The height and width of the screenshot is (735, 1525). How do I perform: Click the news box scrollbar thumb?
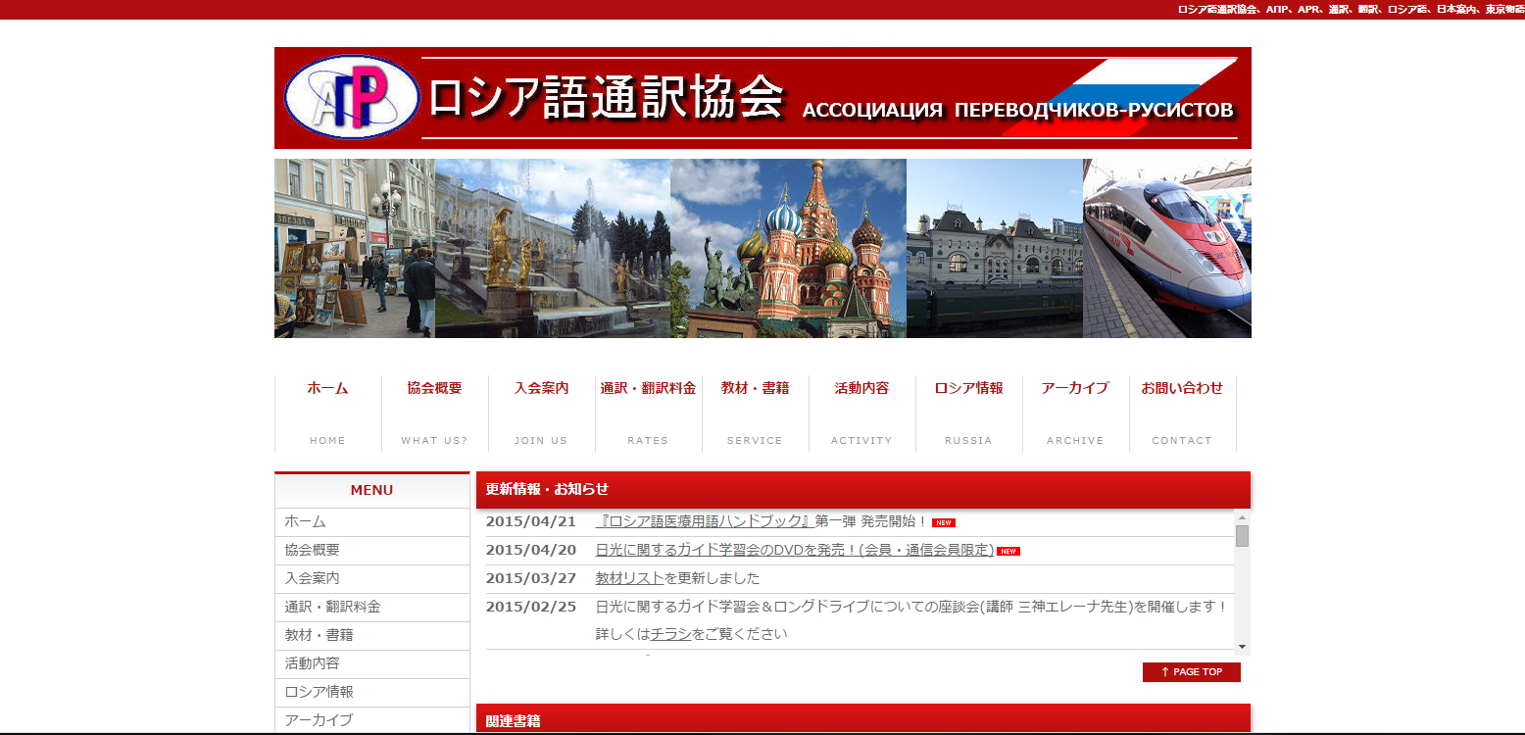[x=1242, y=536]
